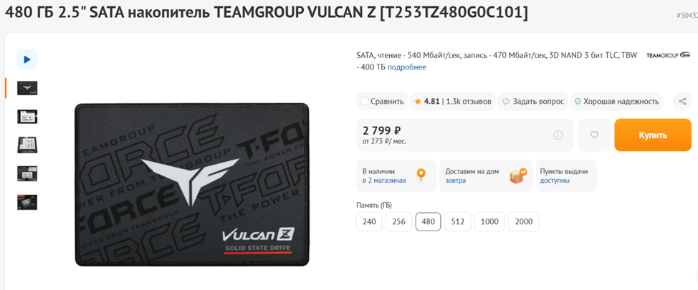Click the share icon
The image size is (698, 290).
(682, 102)
